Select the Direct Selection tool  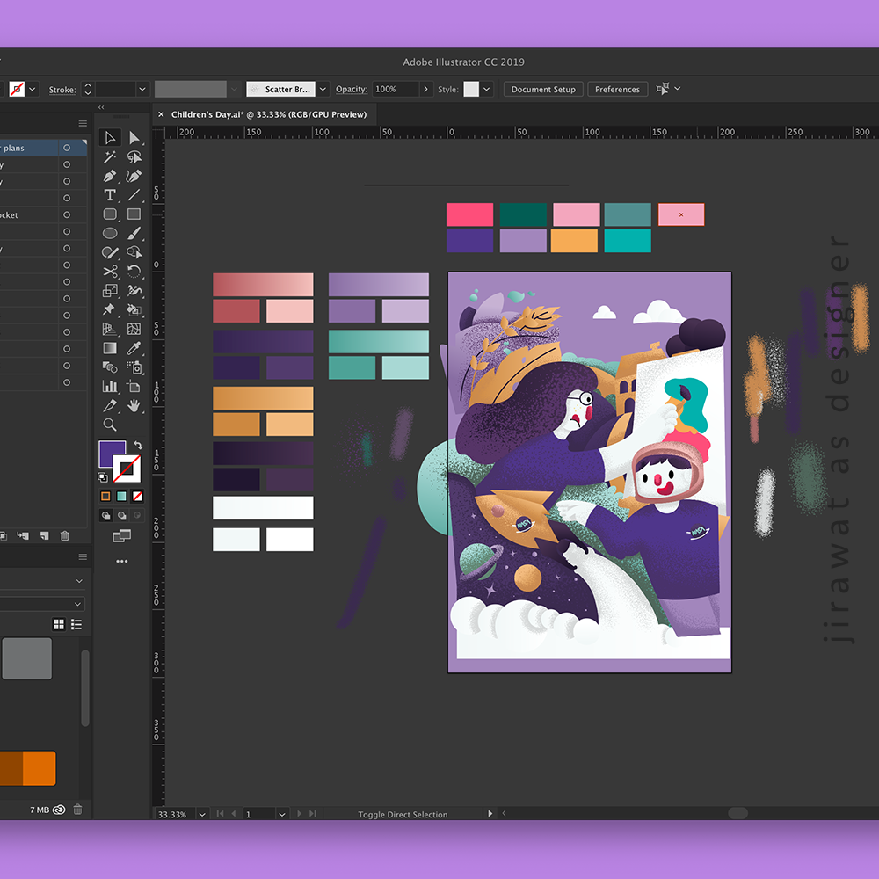134,138
